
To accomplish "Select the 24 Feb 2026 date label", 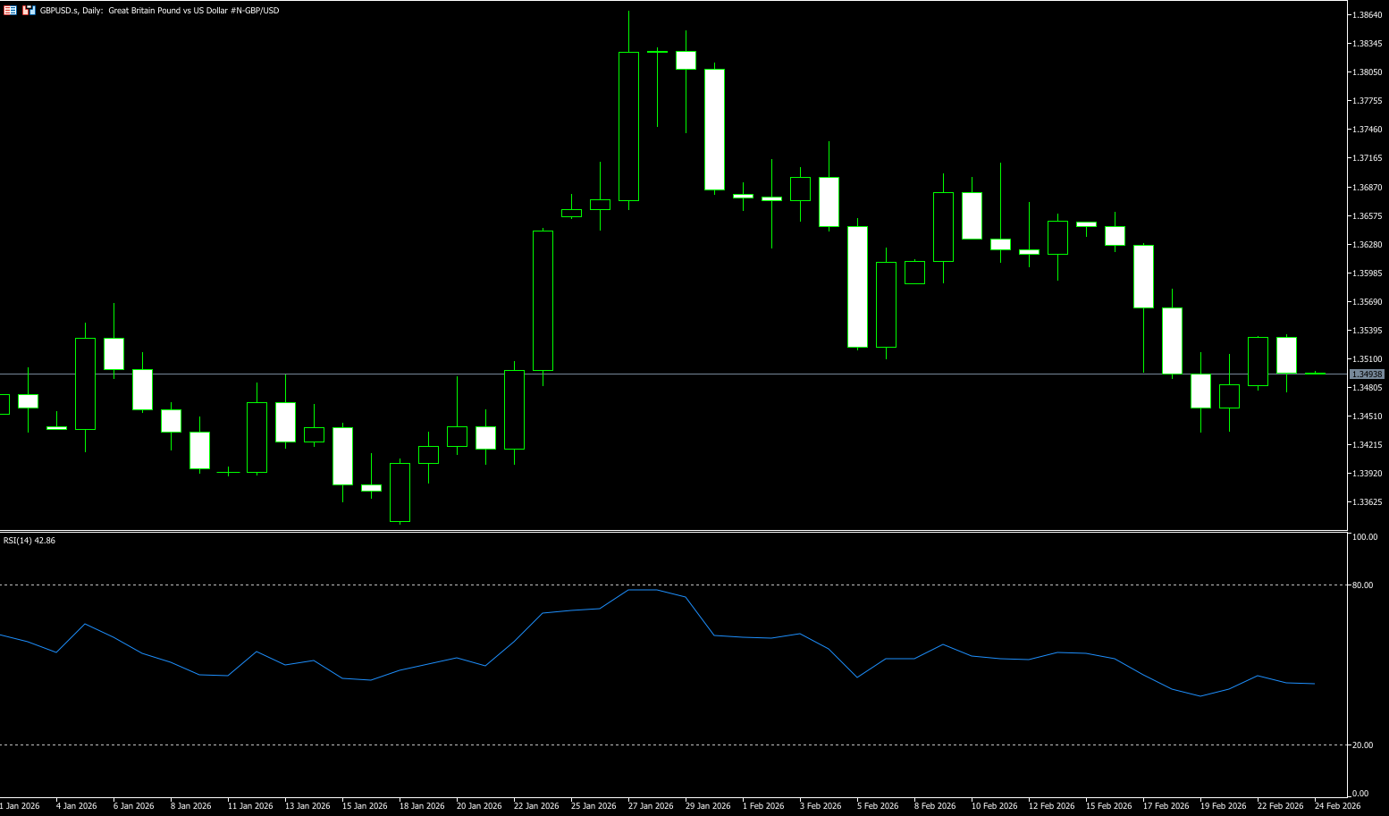I will (1337, 806).
